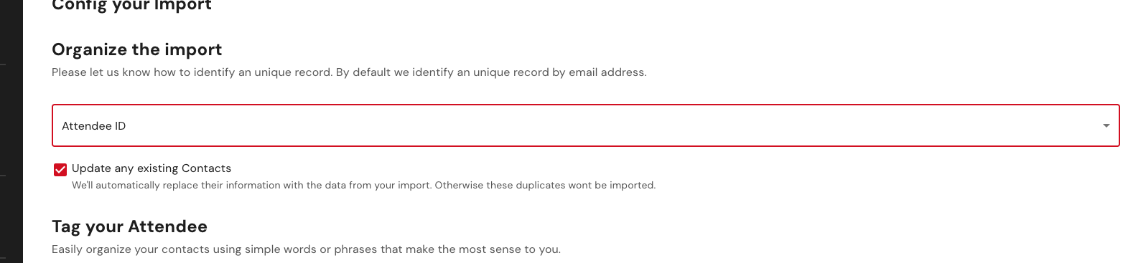This screenshot has height=263, width=1123.
Task: Click the organize contacts with phrases description
Action: (306, 249)
